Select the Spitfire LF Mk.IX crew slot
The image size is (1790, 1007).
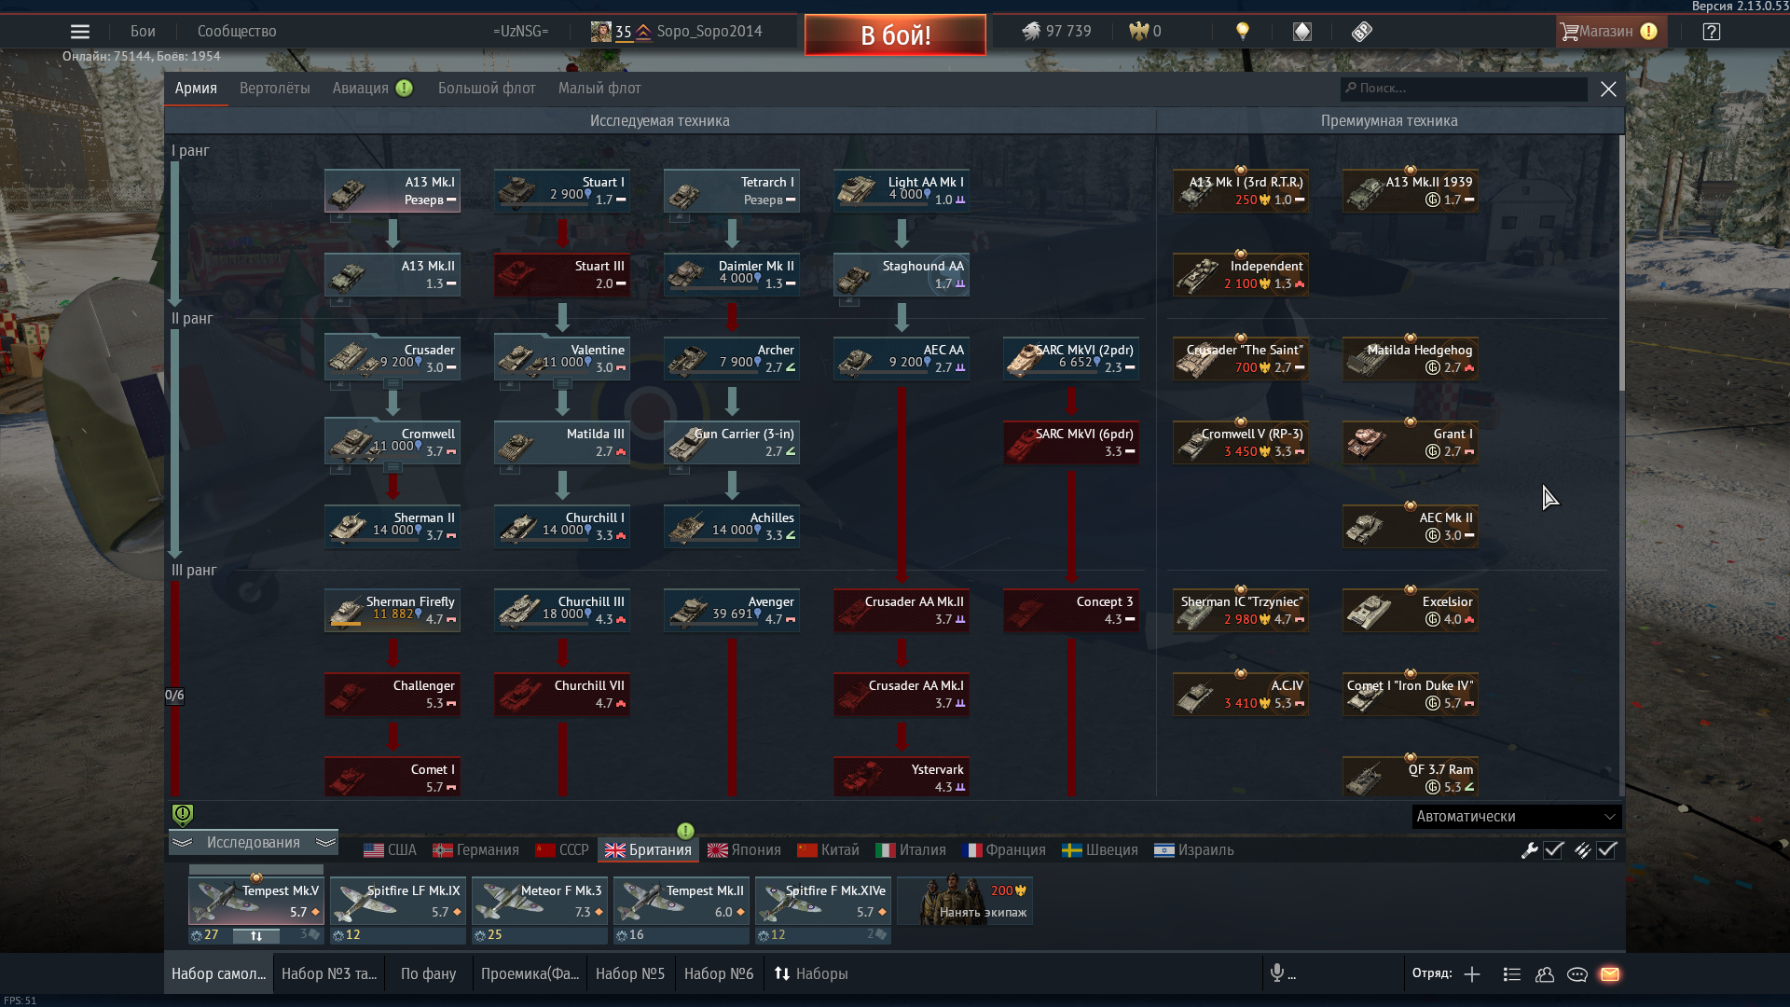(398, 901)
